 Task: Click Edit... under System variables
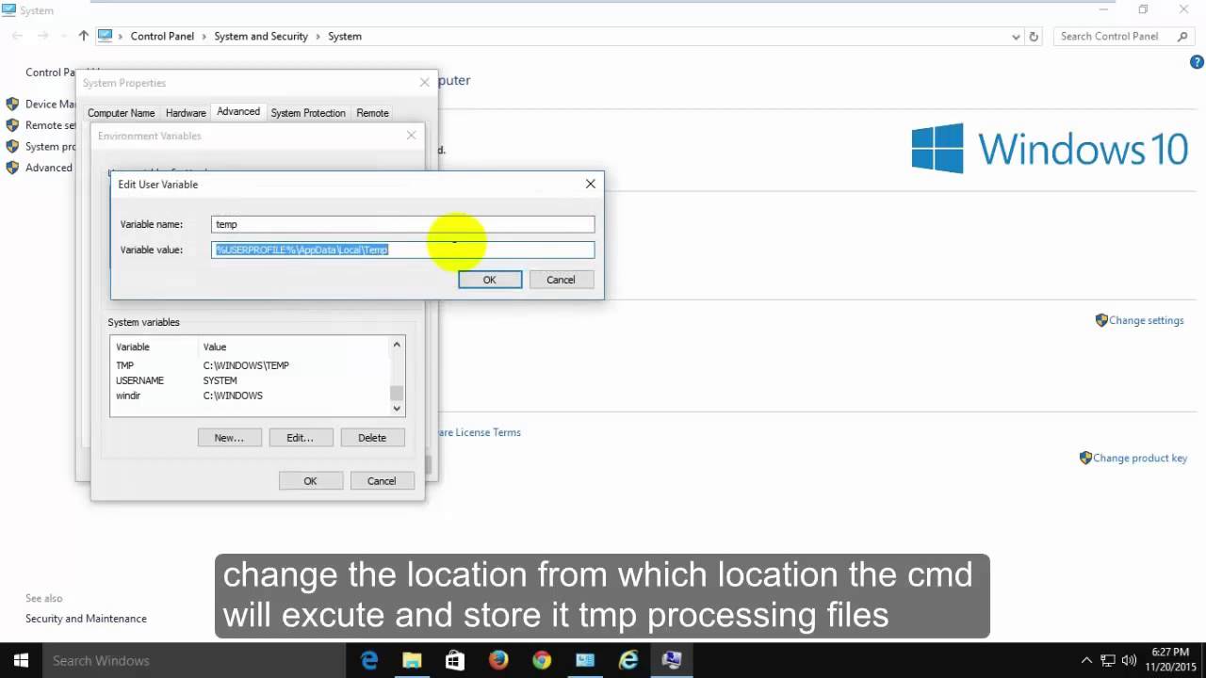pos(300,438)
